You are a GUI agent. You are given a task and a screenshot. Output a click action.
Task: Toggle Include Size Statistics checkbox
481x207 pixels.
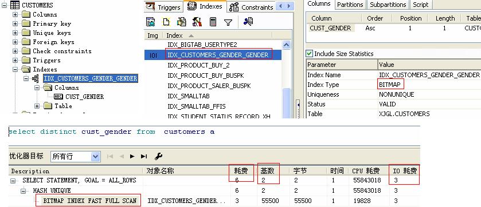coord(310,54)
